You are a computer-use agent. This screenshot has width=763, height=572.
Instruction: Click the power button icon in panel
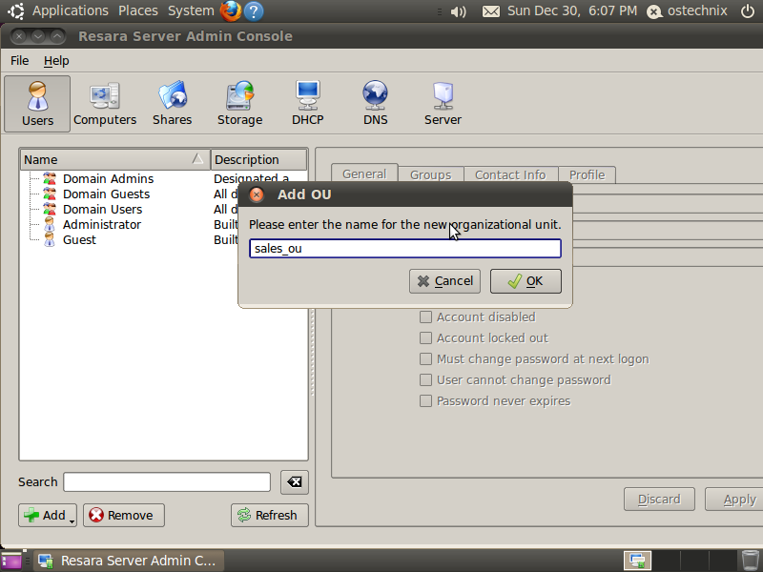(748, 11)
